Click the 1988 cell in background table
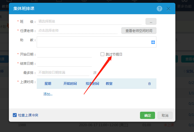This screenshot has height=132, width=194. coord(22,125)
